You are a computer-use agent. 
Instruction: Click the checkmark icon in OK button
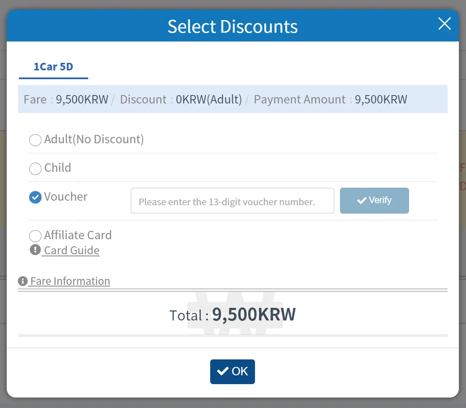point(223,371)
